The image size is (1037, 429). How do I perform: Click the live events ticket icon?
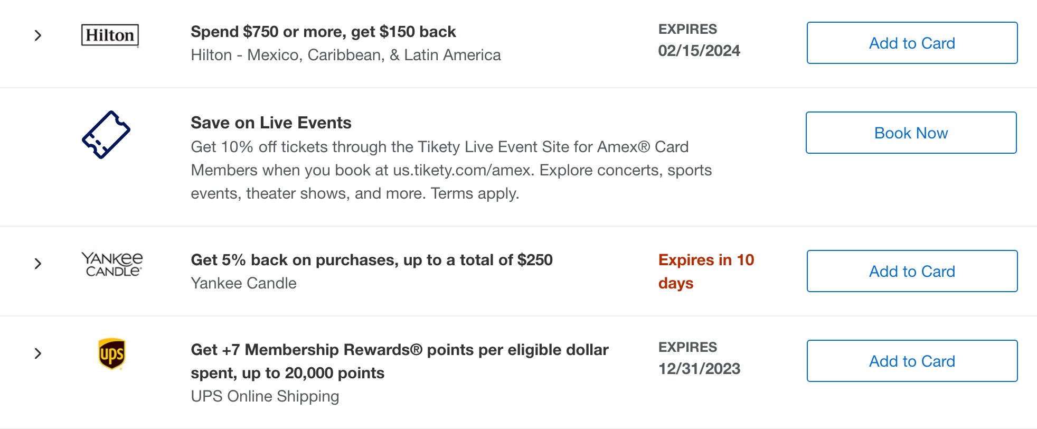point(106,135)
